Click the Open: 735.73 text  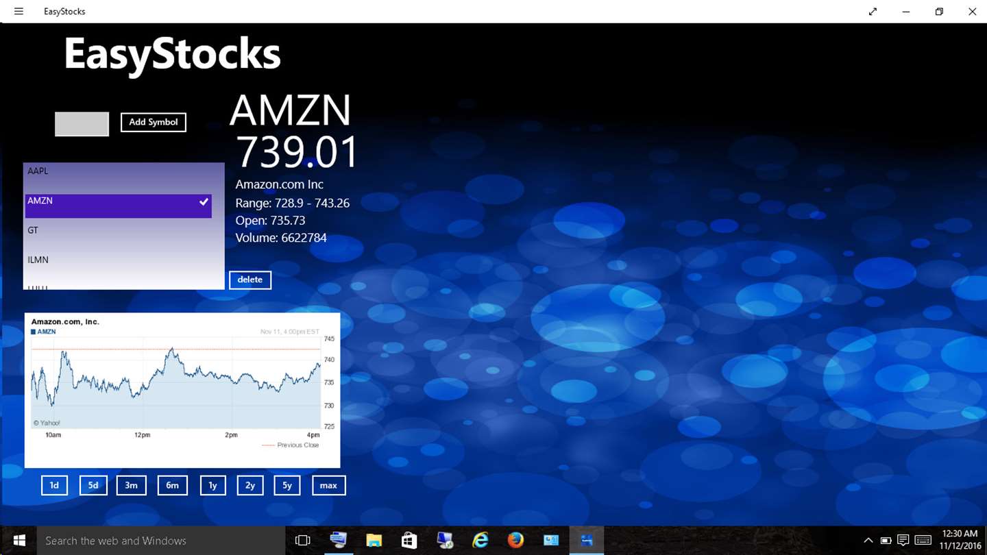coord(271,221)
